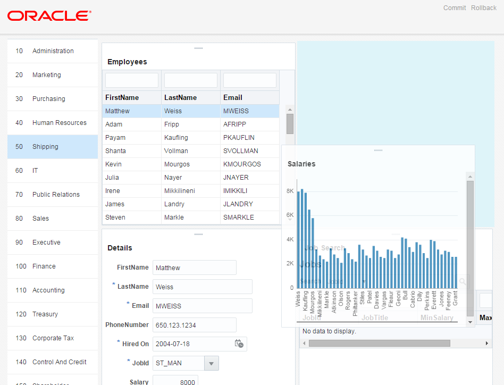Screen dimensions: 504x385
Task: Sort by Email column header
Action: pyautogui.click(x=250, y=97)
